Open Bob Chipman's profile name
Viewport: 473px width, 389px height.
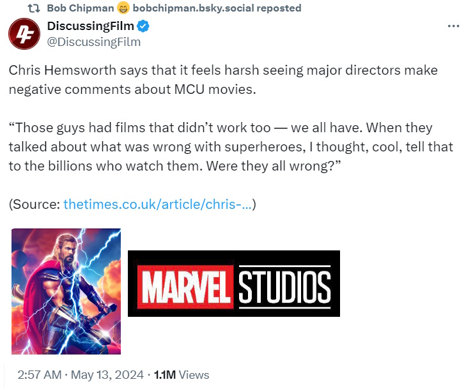pyautogui.click(x=81, y=8)
